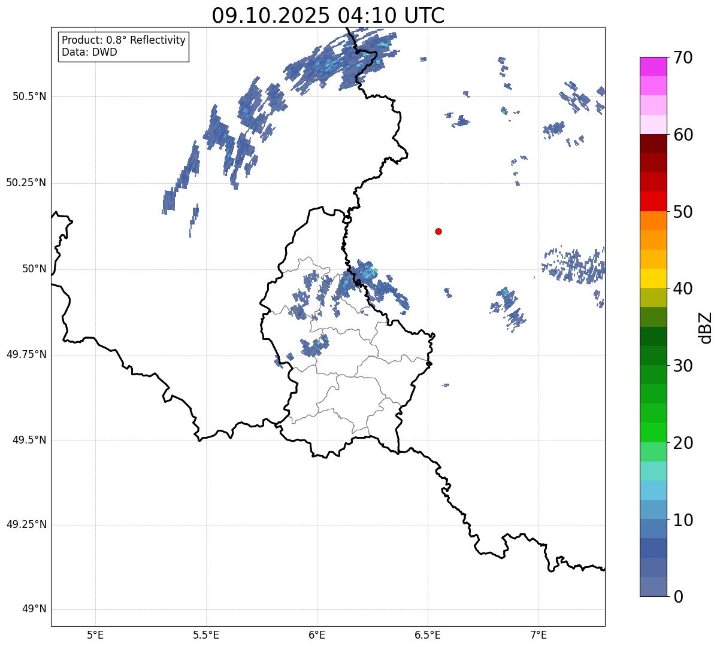Click the dark maroon colorbar swatch below 60
The width and height of the screenshot is (720, 647).
tap(653, 144)
